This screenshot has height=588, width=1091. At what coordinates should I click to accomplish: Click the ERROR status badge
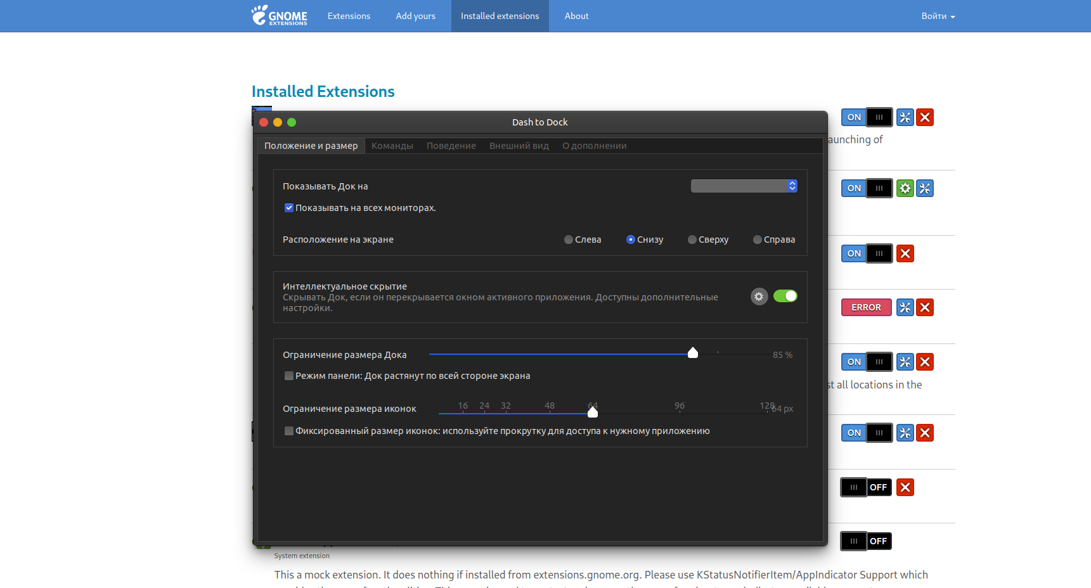click(x=867, y=307)
